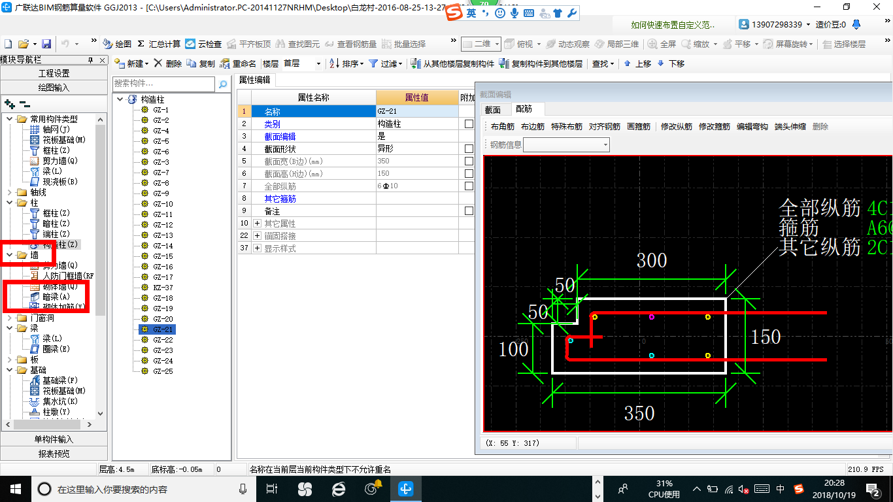
Task: Click expand-all plus icon in navigation bar
Action: click(9, 103)
